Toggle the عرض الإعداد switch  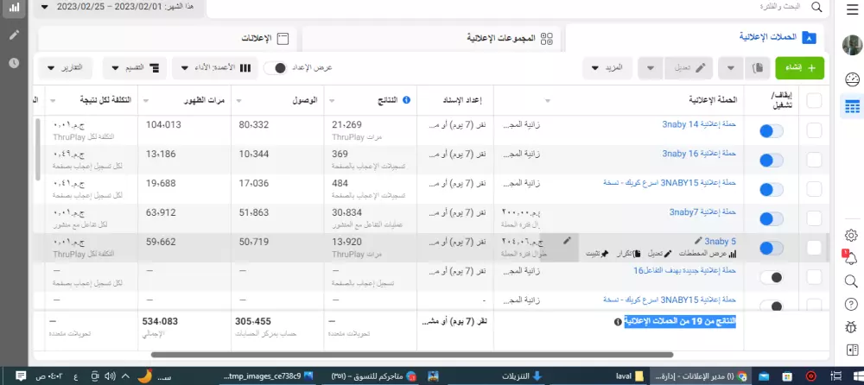click(275, 67)
